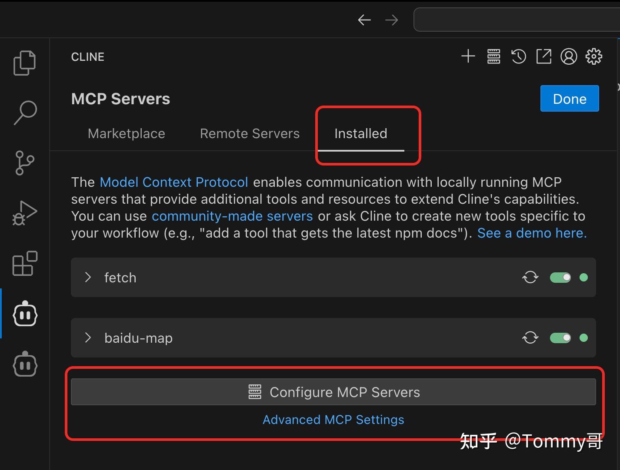Open the Cline account icon
620x470 pixels.
tap(569, 56)
